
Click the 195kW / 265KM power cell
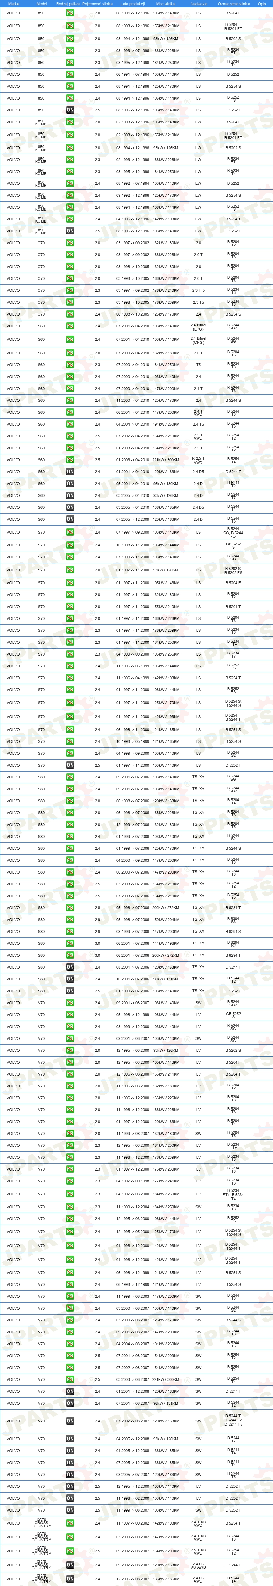[x=166, y=654]
